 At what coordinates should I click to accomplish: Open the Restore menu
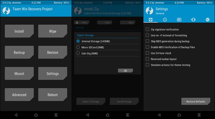coord(53,52)
